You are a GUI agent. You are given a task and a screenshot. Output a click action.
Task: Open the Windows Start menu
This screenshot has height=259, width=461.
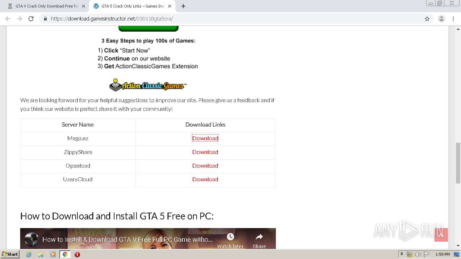[10, 254]
